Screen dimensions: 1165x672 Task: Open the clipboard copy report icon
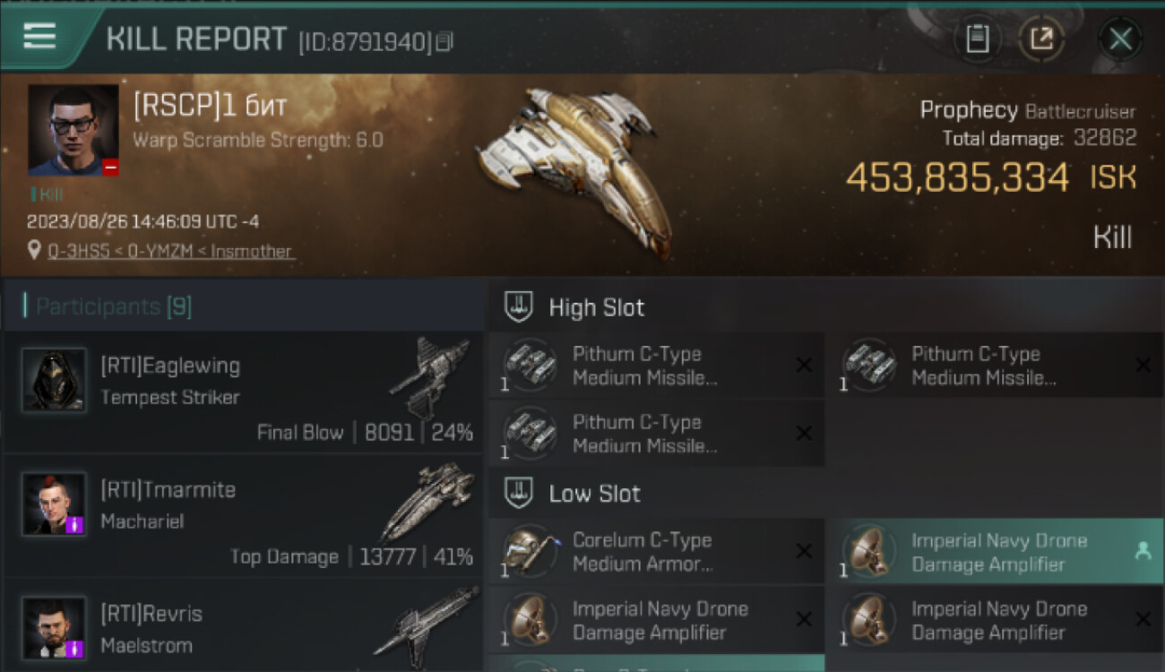978,39
